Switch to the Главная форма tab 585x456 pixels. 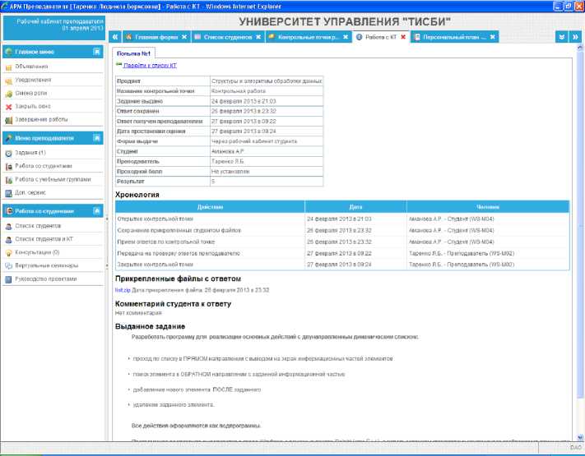point(156,37)
